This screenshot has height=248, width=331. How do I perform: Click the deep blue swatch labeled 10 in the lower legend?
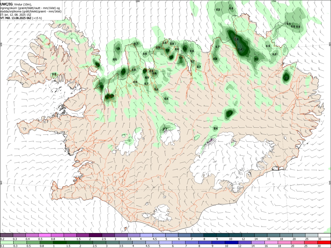(231, 242)
